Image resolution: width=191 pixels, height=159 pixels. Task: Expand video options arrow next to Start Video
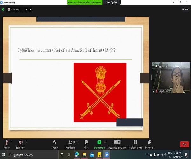[26, 142]
